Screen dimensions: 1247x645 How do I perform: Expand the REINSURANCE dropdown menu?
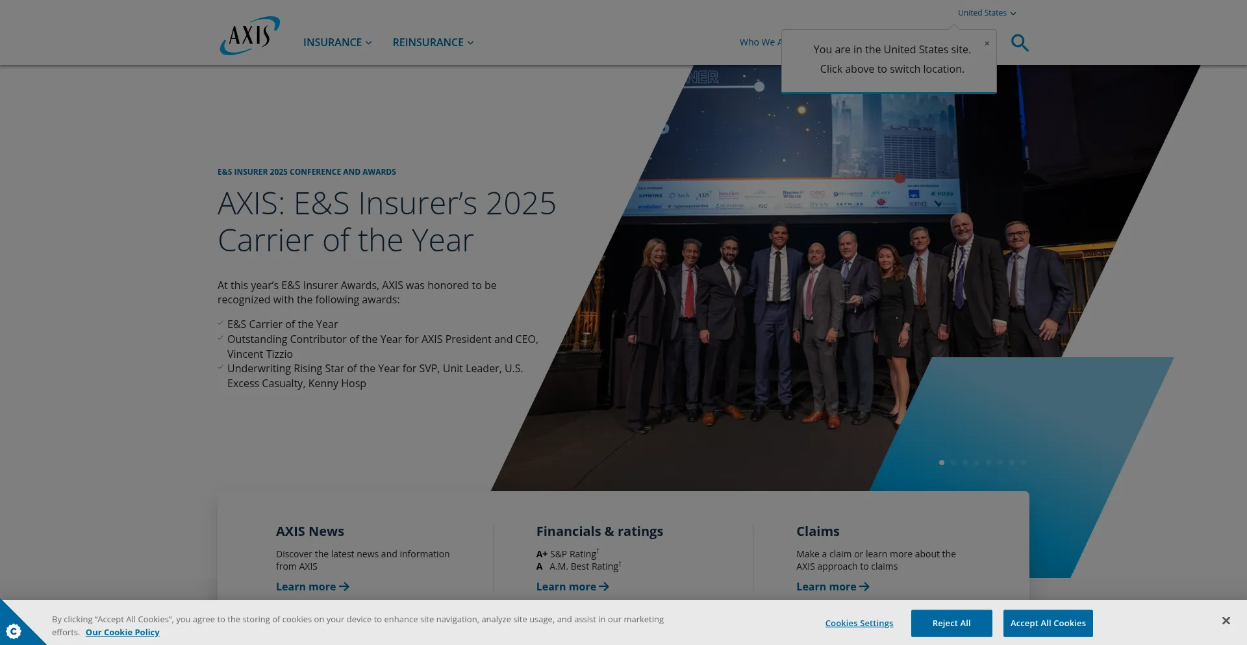[x=433, y=42]
